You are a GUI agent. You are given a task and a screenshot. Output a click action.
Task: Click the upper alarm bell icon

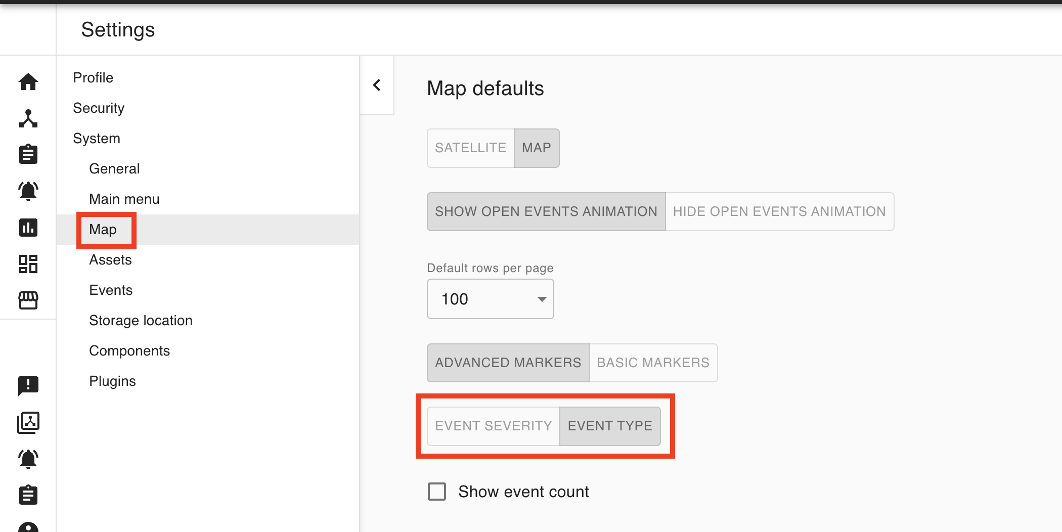click(28, 191)
